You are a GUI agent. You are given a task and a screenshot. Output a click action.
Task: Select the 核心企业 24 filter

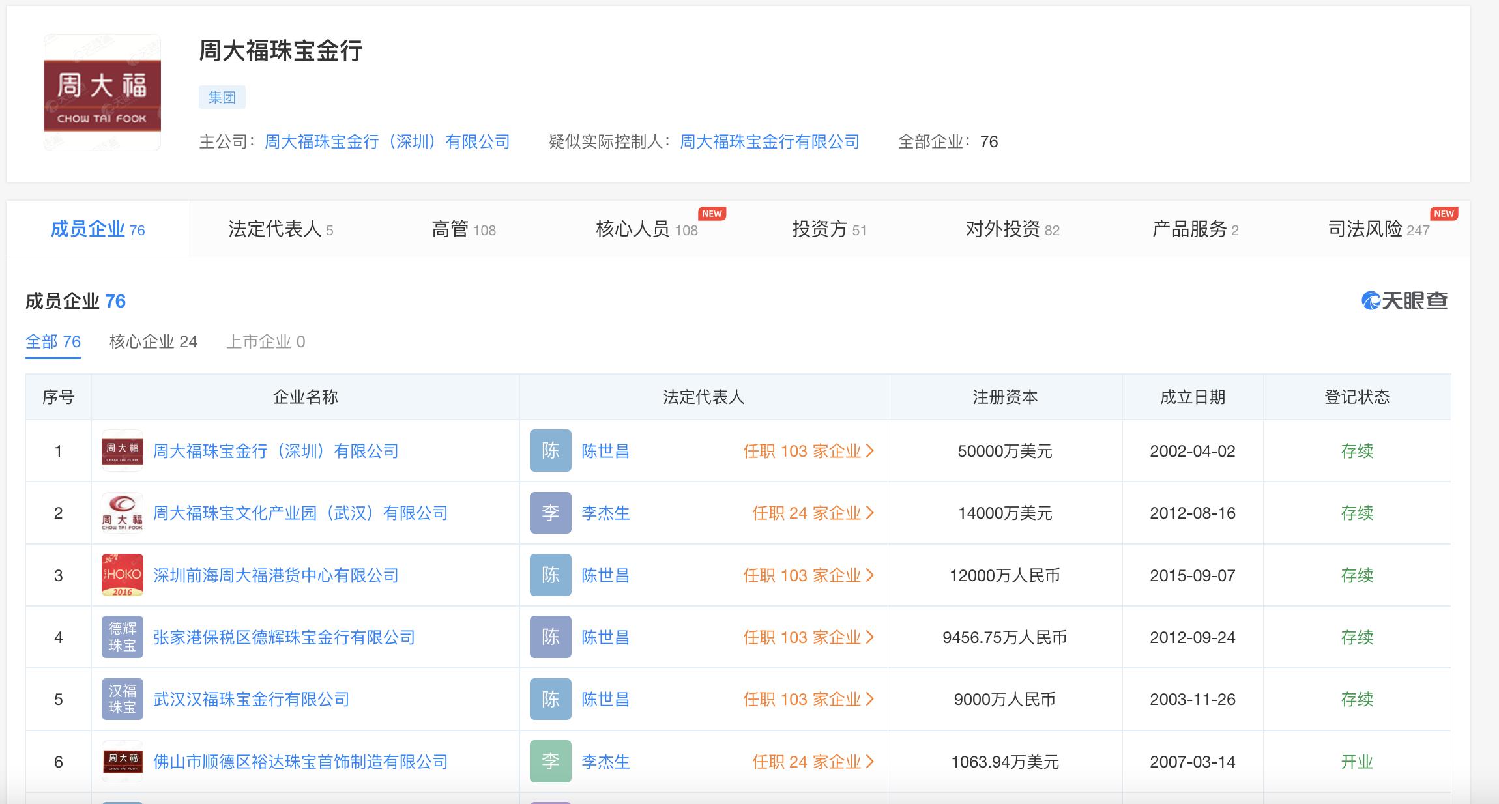(x=153, y=341)
